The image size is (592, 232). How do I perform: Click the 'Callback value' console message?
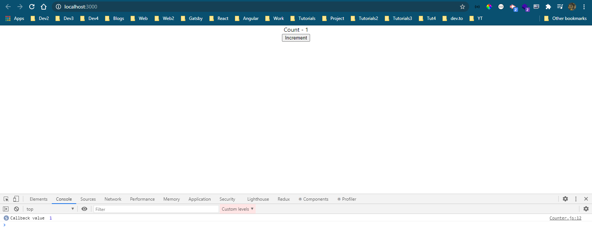(x=27, y=218)
